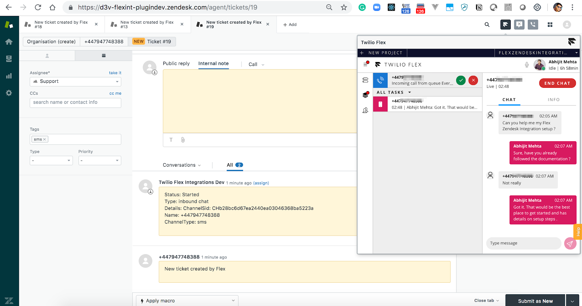The image size is (582, 306).
Task: Reject the incoming call with red X
Action: click(473, 80)
